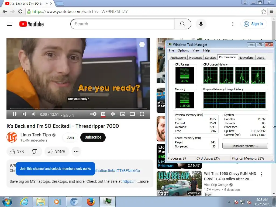Viewport: 276px width, 207px height.
Task: Show video info card icon
Action: point(142,44)
